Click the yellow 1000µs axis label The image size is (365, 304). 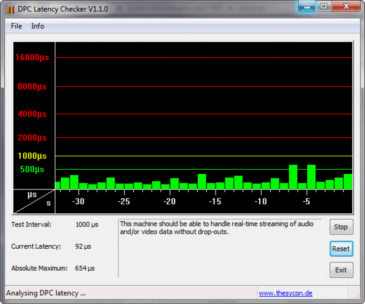click(x=32, y=156)
